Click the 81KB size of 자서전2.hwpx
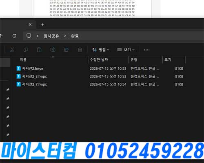 click(179, 68)
